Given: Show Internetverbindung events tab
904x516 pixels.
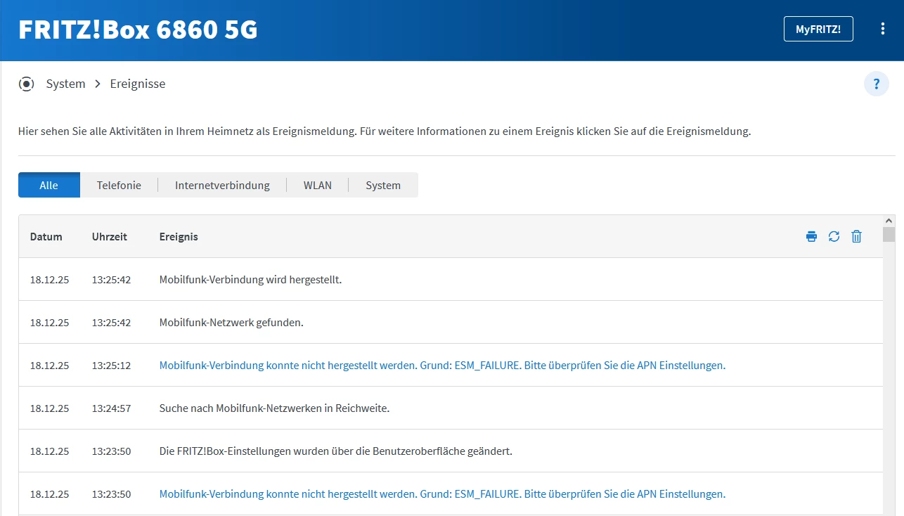Looking at the screenshot, I should pos(222,186).
